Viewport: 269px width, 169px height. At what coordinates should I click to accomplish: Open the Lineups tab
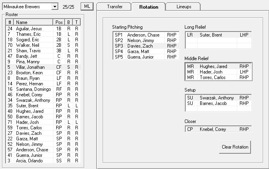pyautogui.click(x=184, y=7)
